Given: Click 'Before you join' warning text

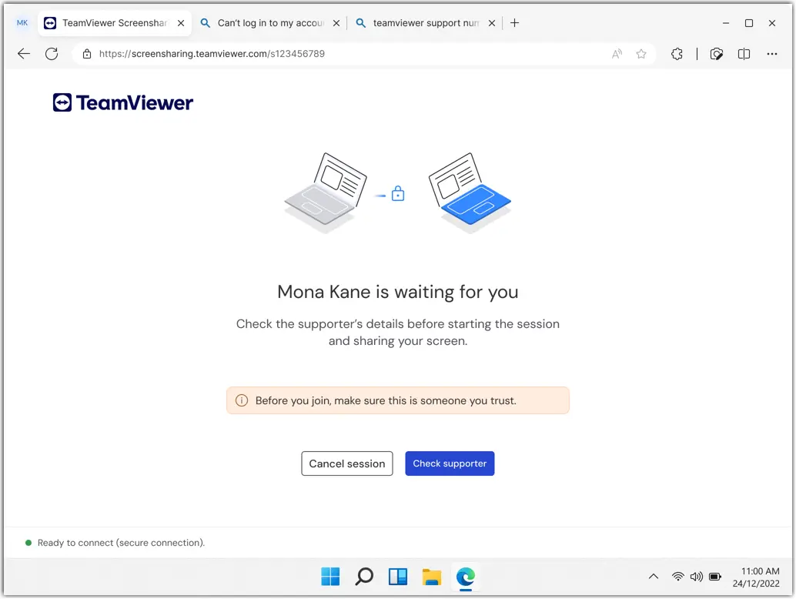Looking at the screenshot, I should point(386,400).
